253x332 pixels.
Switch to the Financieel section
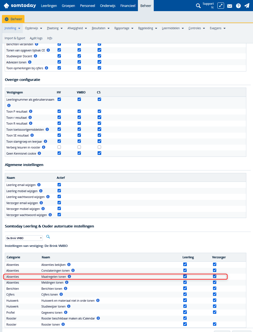tap(128, 6)
